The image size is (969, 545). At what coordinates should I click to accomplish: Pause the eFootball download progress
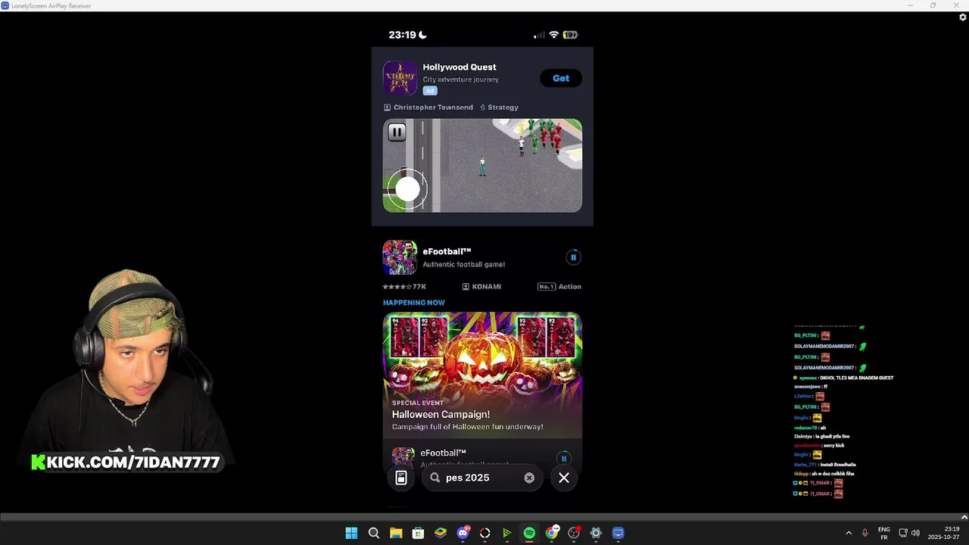click(573, 257)
